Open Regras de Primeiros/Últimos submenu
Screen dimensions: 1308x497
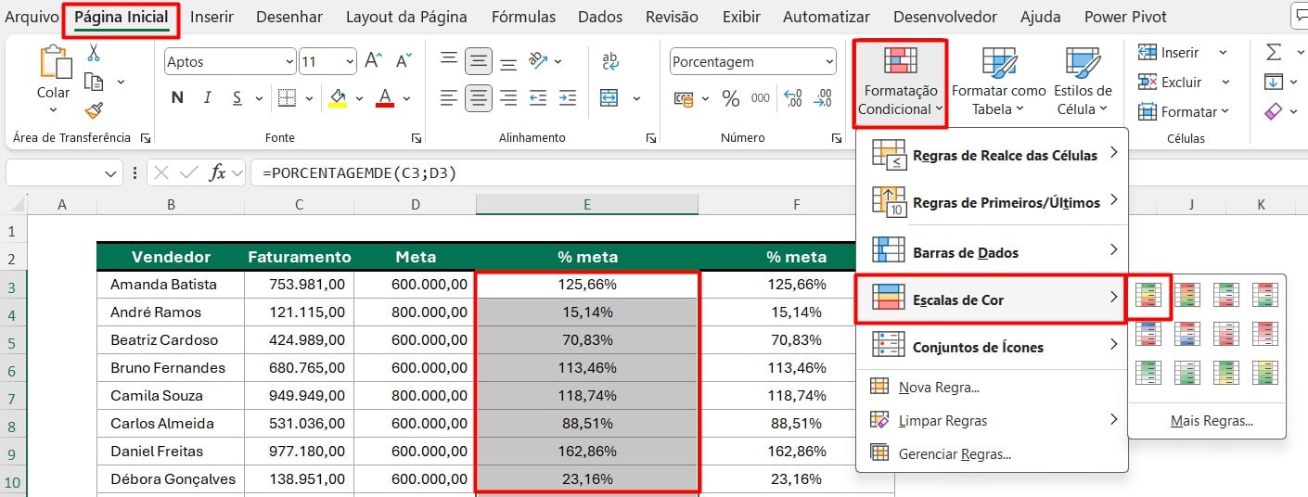992,202
